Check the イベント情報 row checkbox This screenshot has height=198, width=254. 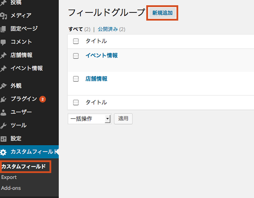(76, 56)
